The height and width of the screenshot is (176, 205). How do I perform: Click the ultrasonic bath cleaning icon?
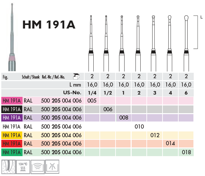37,166
